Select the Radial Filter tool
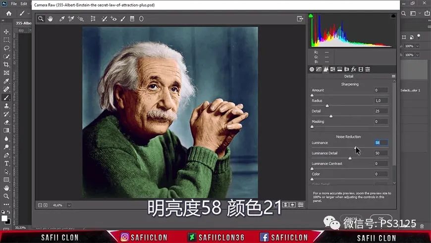 (x=141, y=19)
